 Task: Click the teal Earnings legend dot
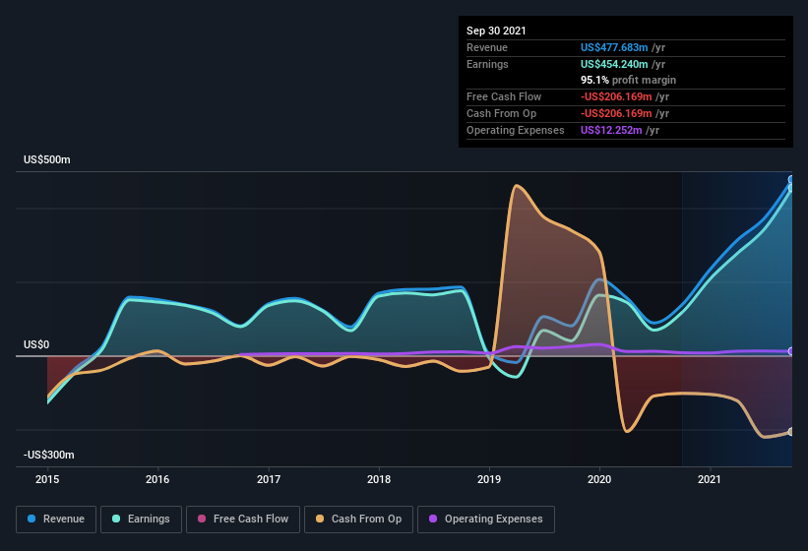[x=116, y=519]
